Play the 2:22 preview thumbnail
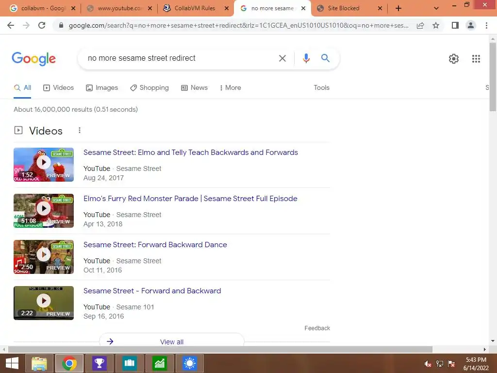 (x=44, y=303)
